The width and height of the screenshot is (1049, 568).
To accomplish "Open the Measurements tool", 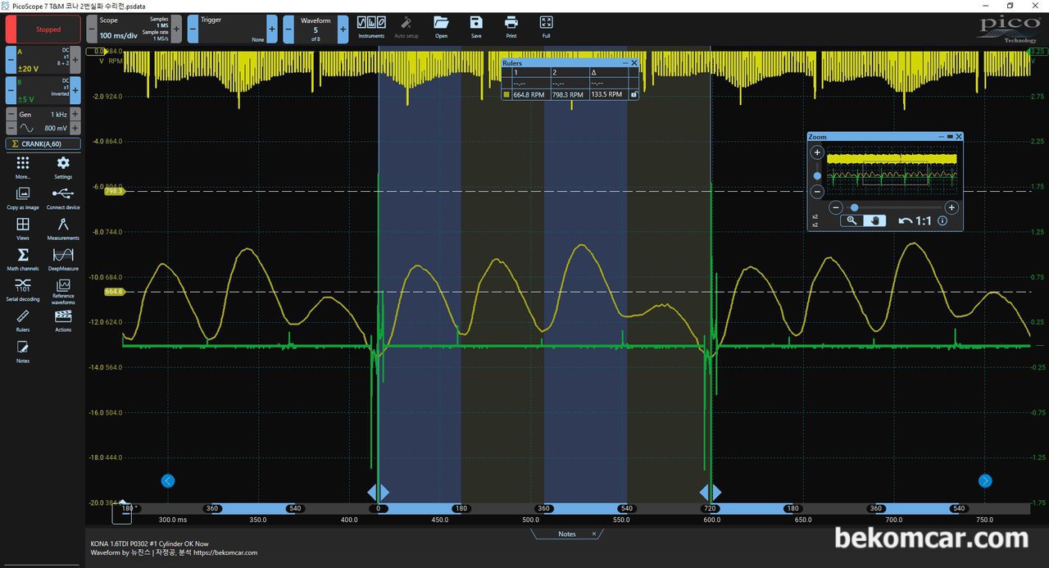I will point(63,228).
